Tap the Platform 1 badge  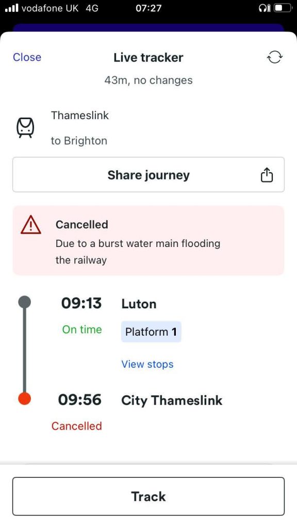pos(151,332)
